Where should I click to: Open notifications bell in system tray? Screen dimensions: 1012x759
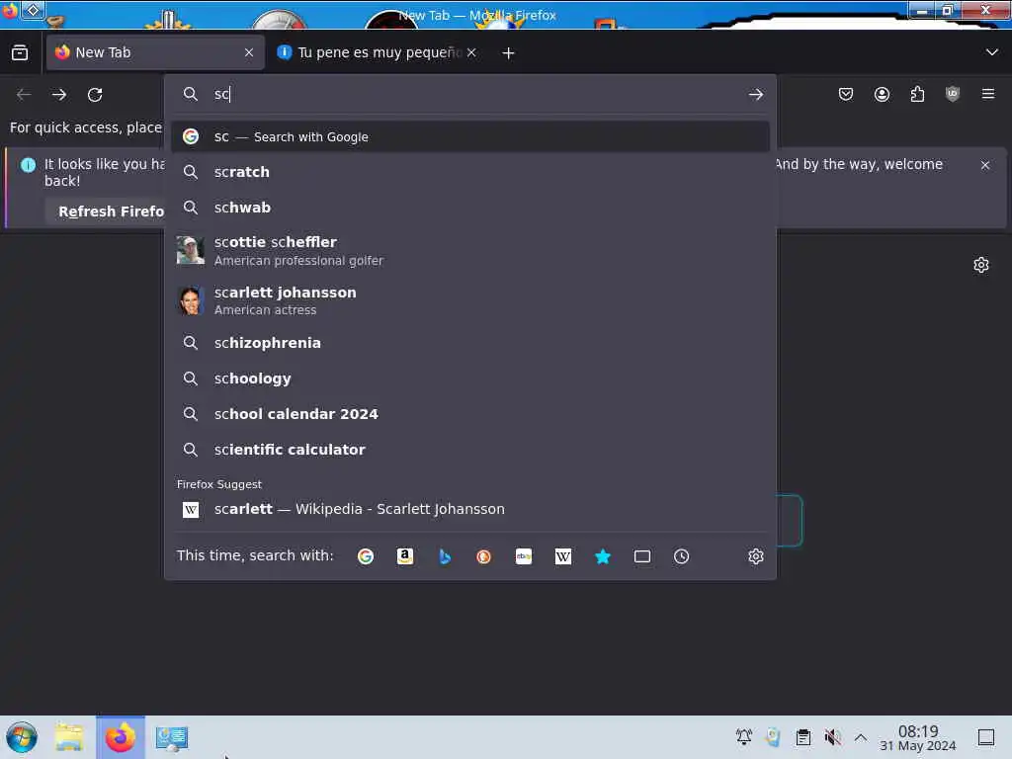coord(743,736)
